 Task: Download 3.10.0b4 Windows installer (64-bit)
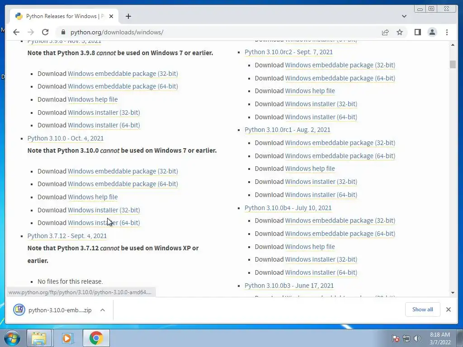[x=321, y=272]
